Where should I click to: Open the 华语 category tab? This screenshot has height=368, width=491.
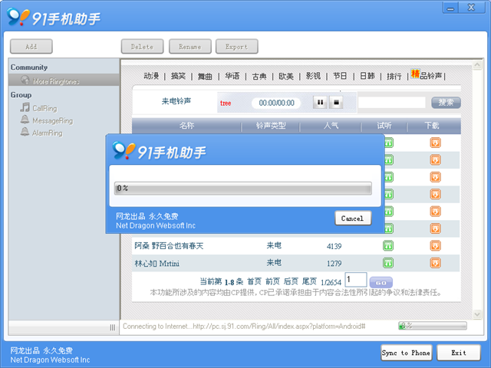point(232,76)
